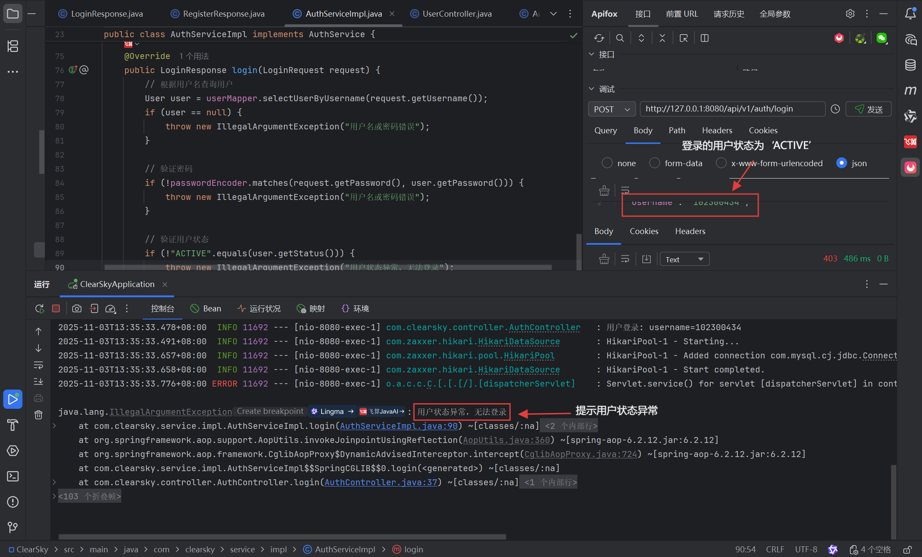Close the AuthServiceImpl.java tab

click(x=392, y=14)
